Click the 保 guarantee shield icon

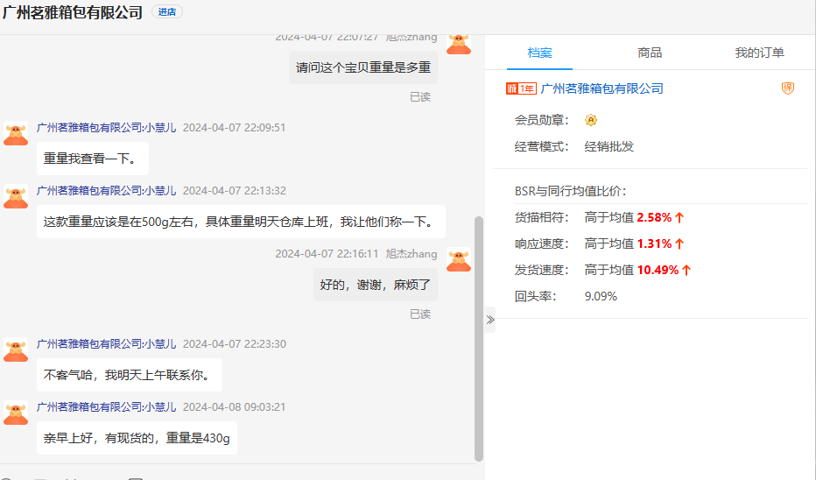[788, 88]
